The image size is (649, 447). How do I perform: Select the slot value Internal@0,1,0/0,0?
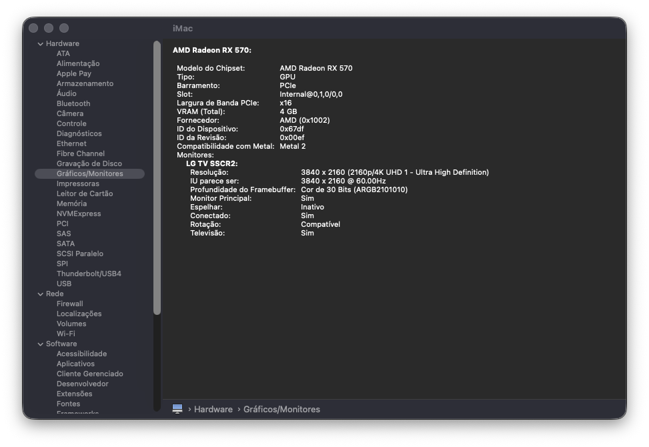pyautogui.click(x=311, y=94)
